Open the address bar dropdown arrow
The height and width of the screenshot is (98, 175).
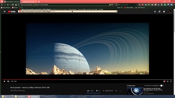114,5
